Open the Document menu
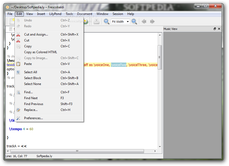 (x=85, y=14)
